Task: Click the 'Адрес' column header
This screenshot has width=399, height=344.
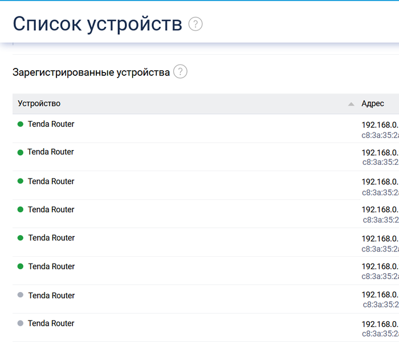Action: [x=373, y=103]
